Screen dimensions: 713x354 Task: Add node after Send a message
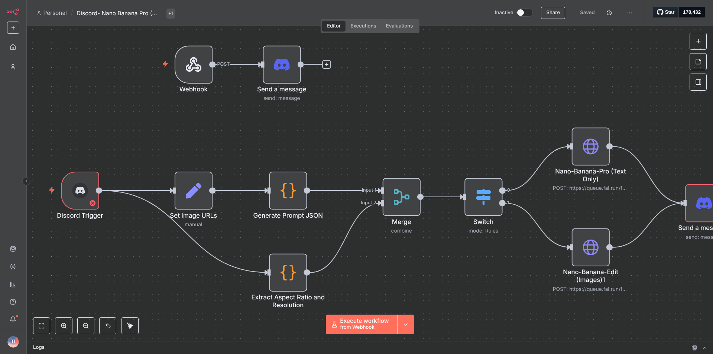pos(326,65)
